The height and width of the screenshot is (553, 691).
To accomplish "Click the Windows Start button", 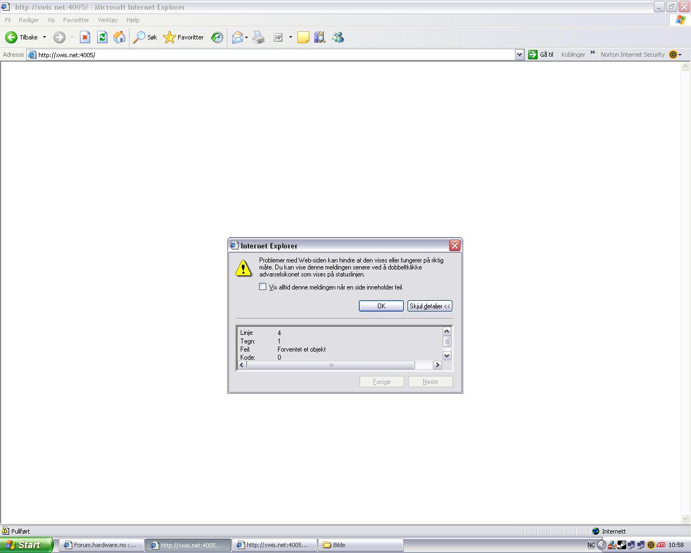I will pos(26,545).
